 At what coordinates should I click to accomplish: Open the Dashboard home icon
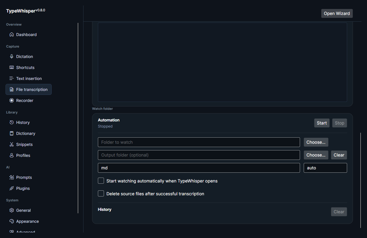[12, 34]
